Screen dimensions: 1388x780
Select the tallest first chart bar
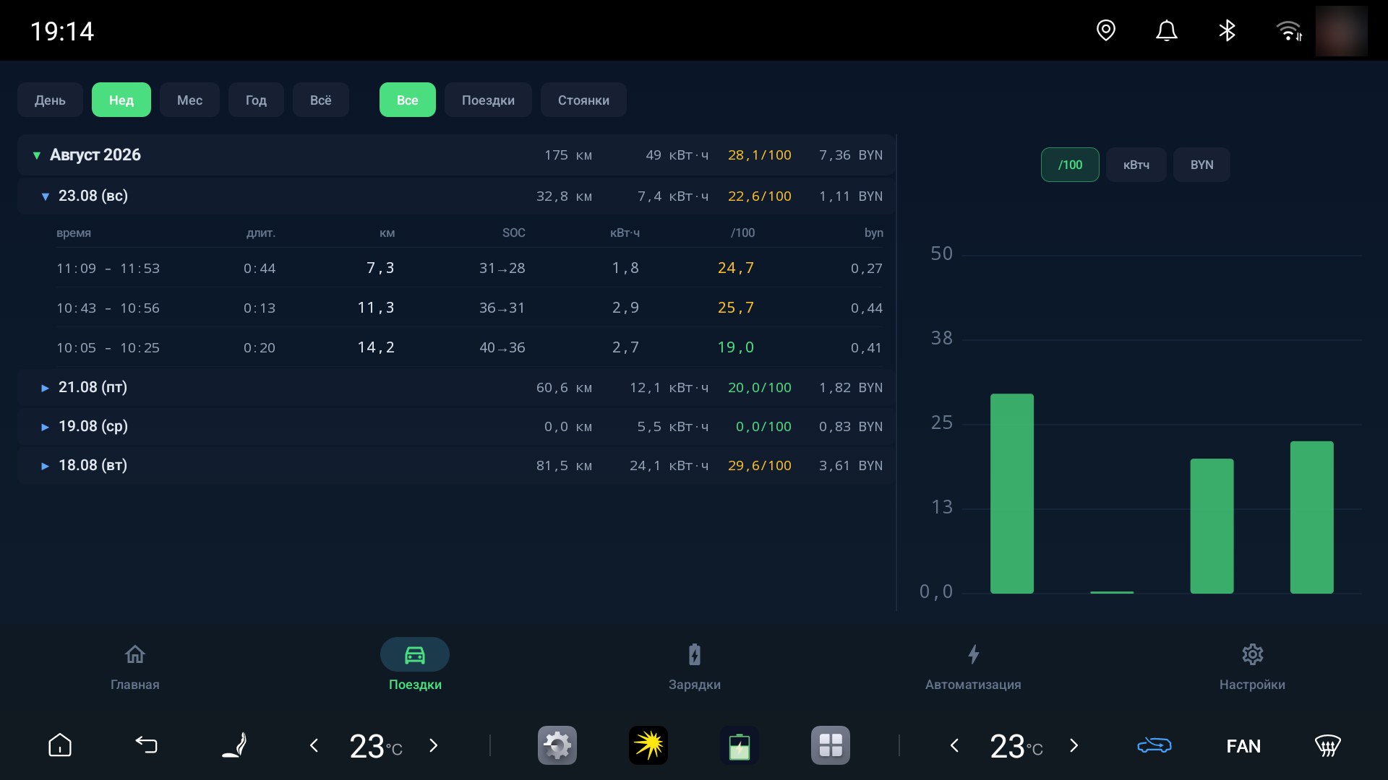coord(1012,494)
